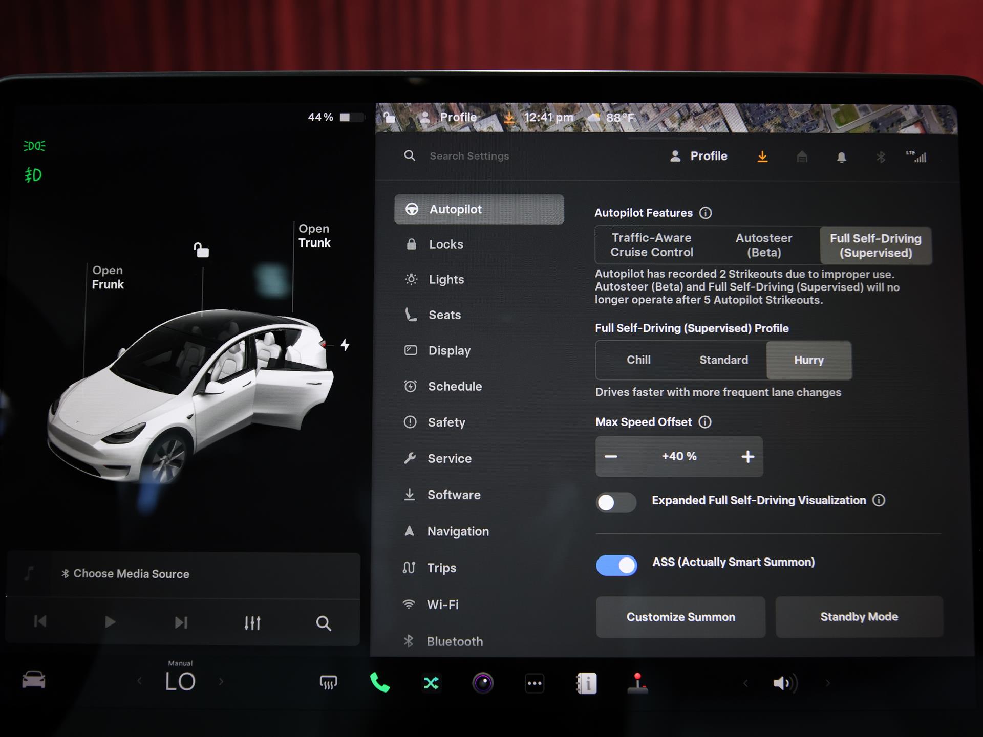983x737 pixels.
Task: Open charge port lightning bolt icon
Action: (x=346, y=345)
